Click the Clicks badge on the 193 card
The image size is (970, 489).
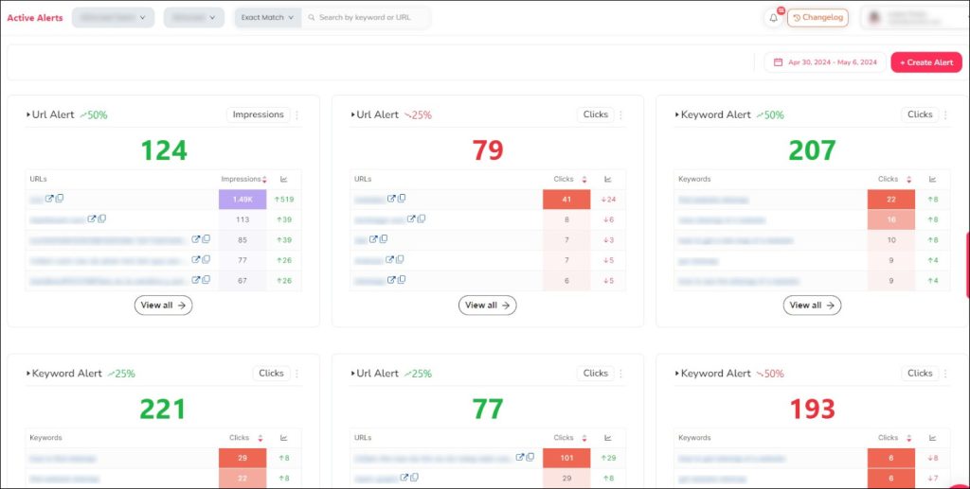pyautogui.click(x=920, y=373)
